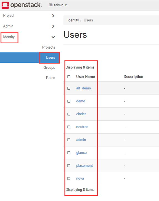Open the Projects sidebar item
159x201 pixels.
49,47
